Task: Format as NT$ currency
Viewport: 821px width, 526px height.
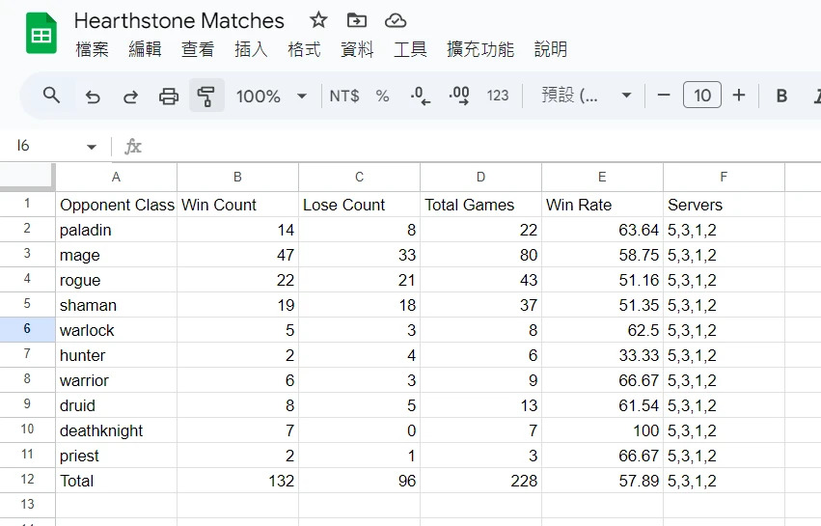Action: tap(344, 96)
